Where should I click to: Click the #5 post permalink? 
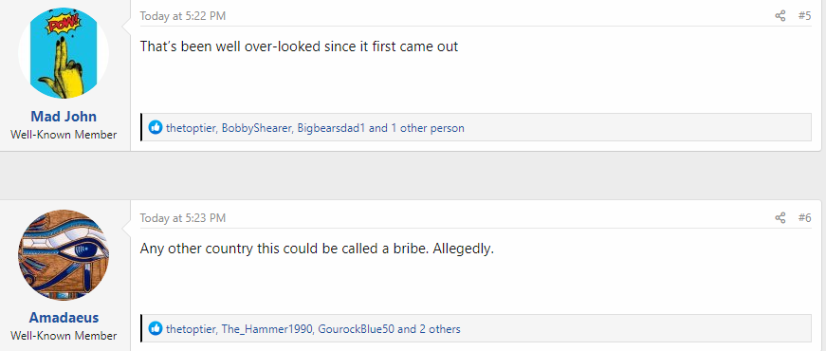click(804, 16)
